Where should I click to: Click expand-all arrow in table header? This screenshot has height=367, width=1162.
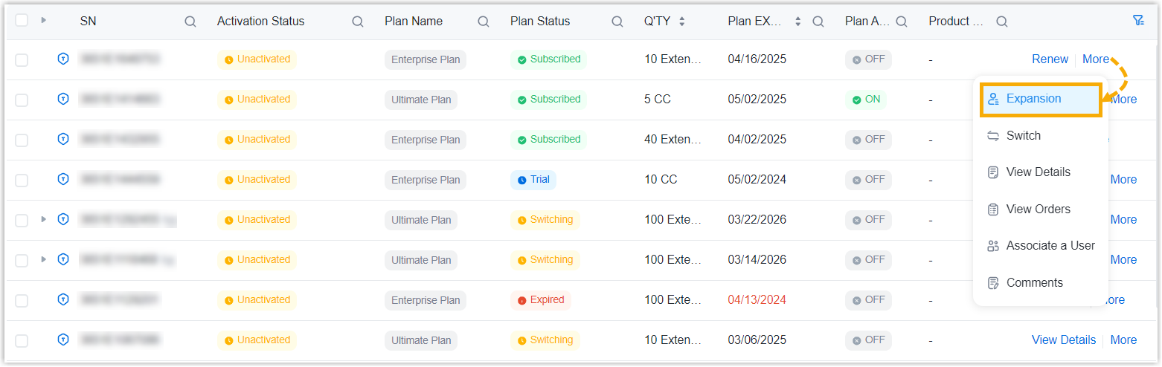click(43, 21)
